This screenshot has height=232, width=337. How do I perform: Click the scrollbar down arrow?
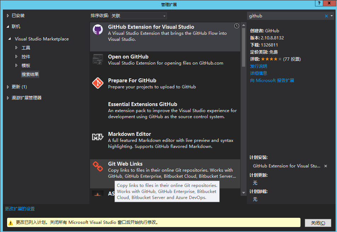pyautogui.click(x=243, y=193)
